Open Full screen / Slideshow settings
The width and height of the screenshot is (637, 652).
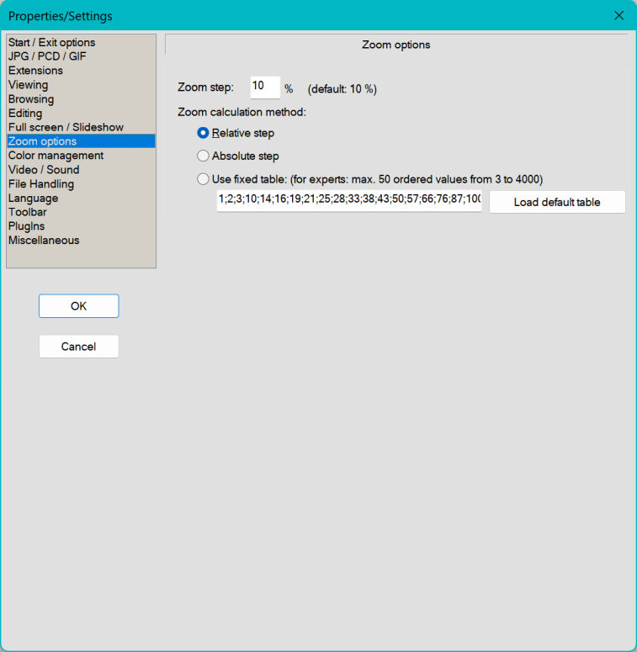coord(66,127)
